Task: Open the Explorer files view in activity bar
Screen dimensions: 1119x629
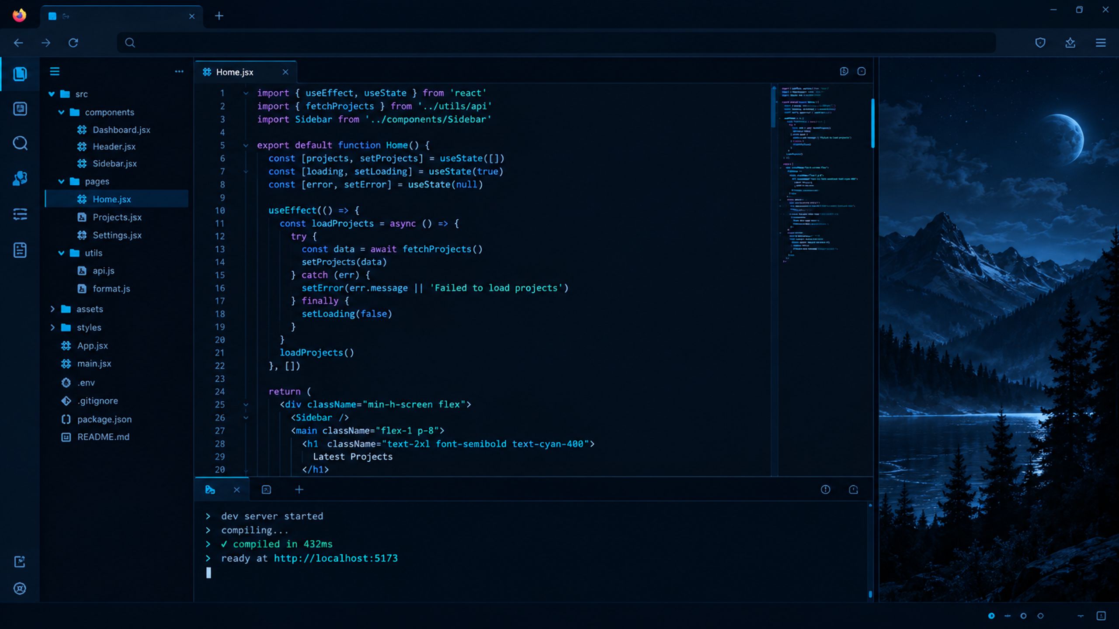Action: pos(20,74)
